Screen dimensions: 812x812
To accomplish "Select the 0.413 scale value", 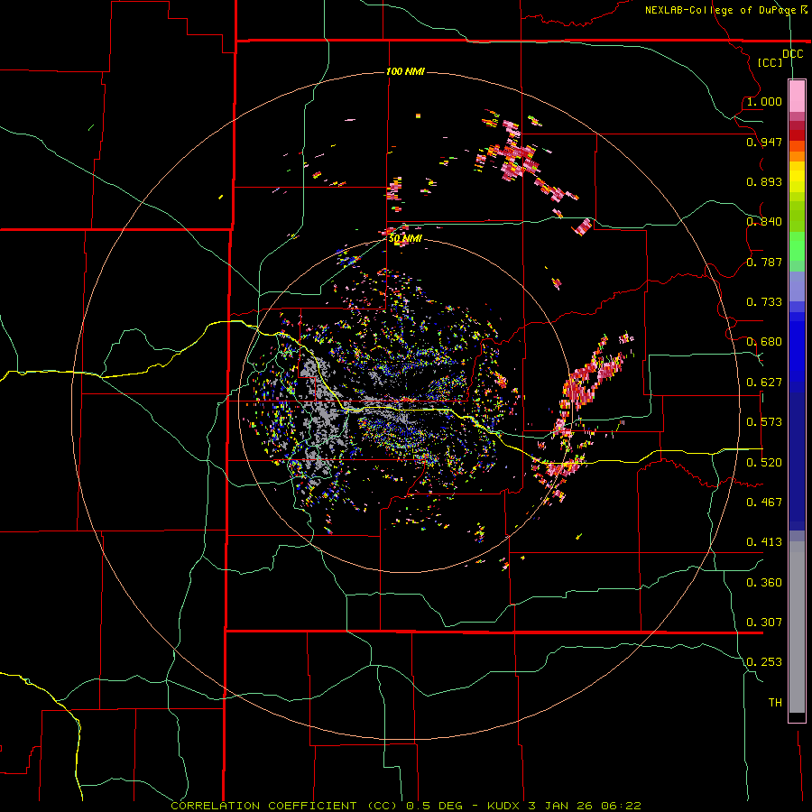I will click(x=764, y=542).
